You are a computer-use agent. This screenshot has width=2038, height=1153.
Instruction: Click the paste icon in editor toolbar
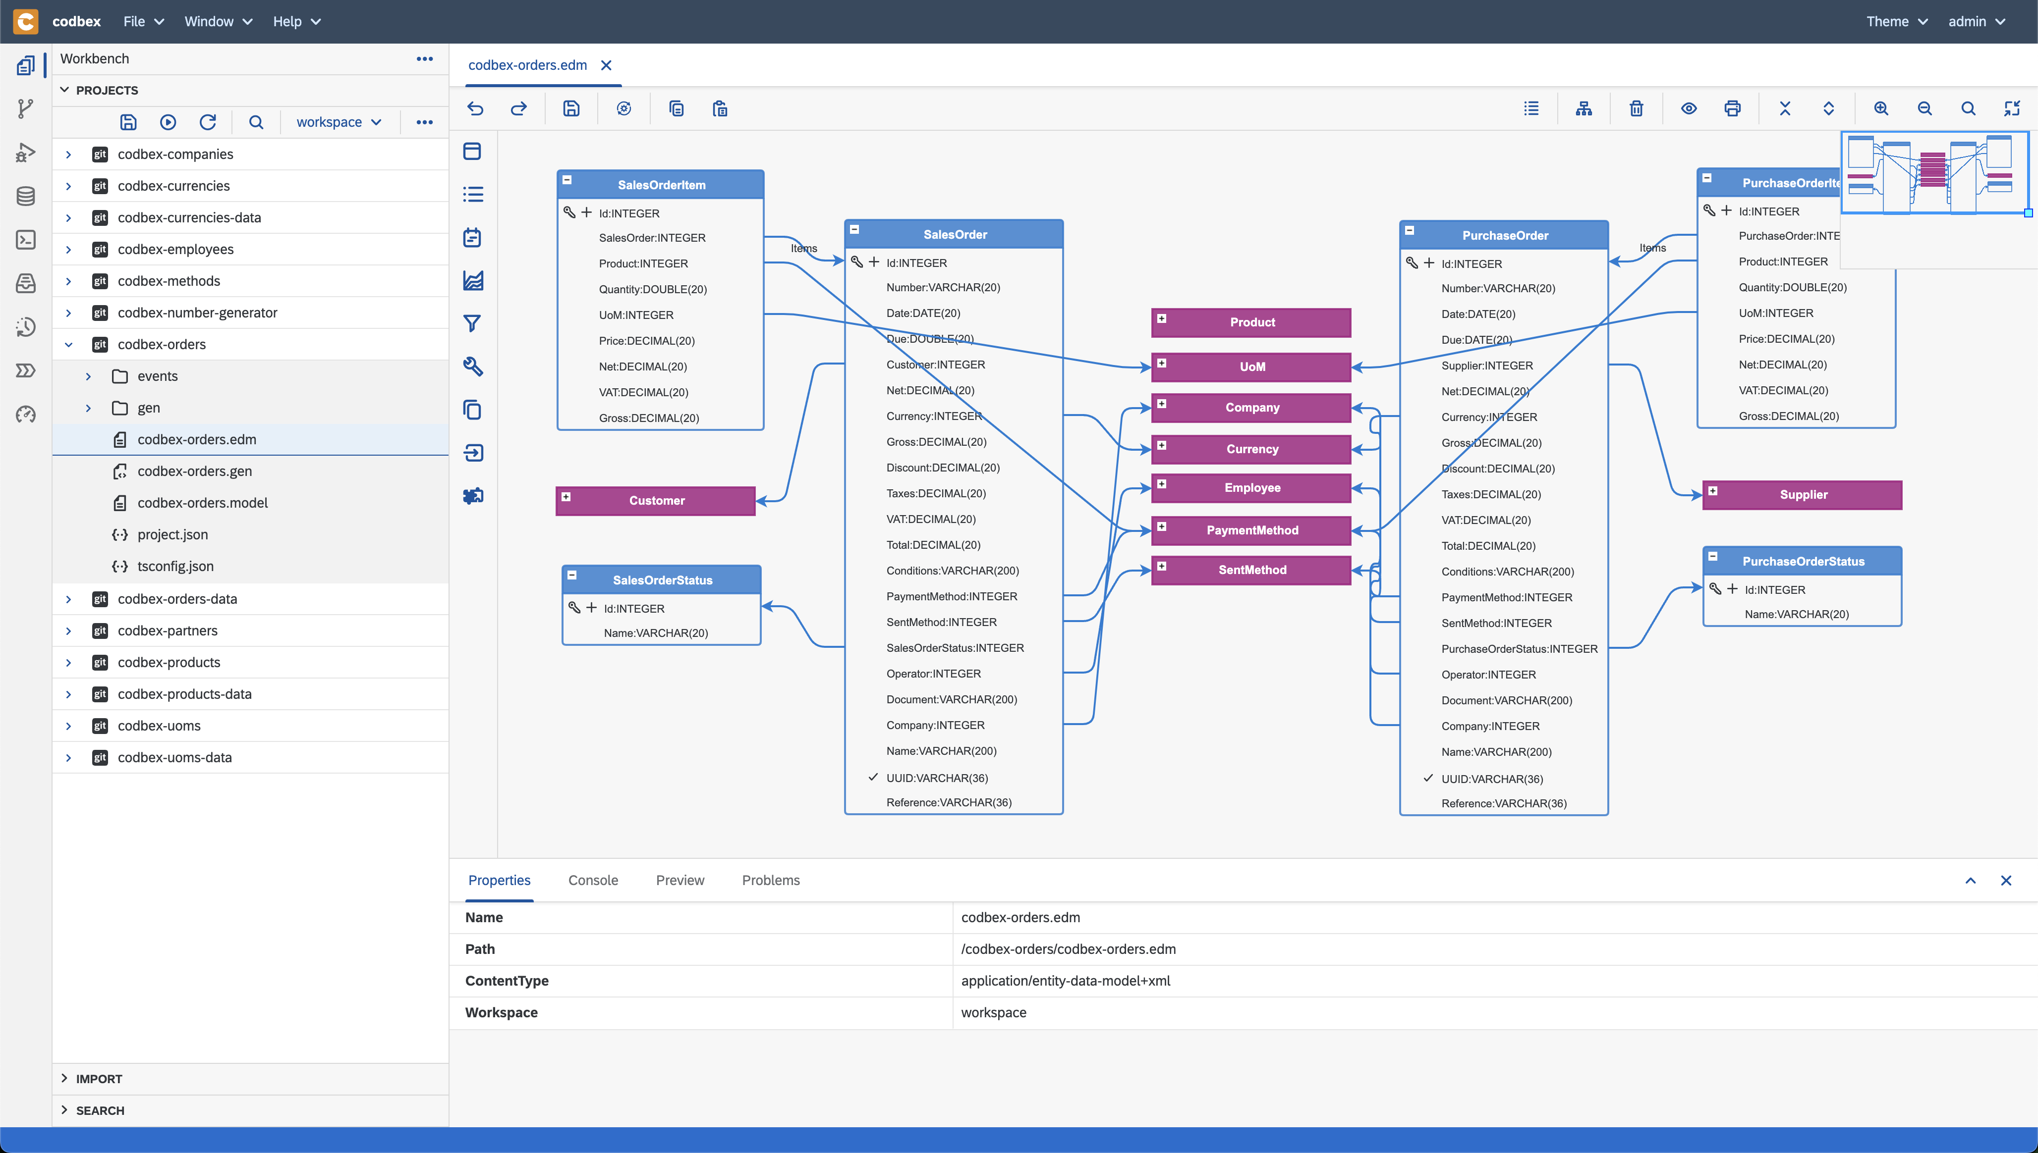pos(720,108)
